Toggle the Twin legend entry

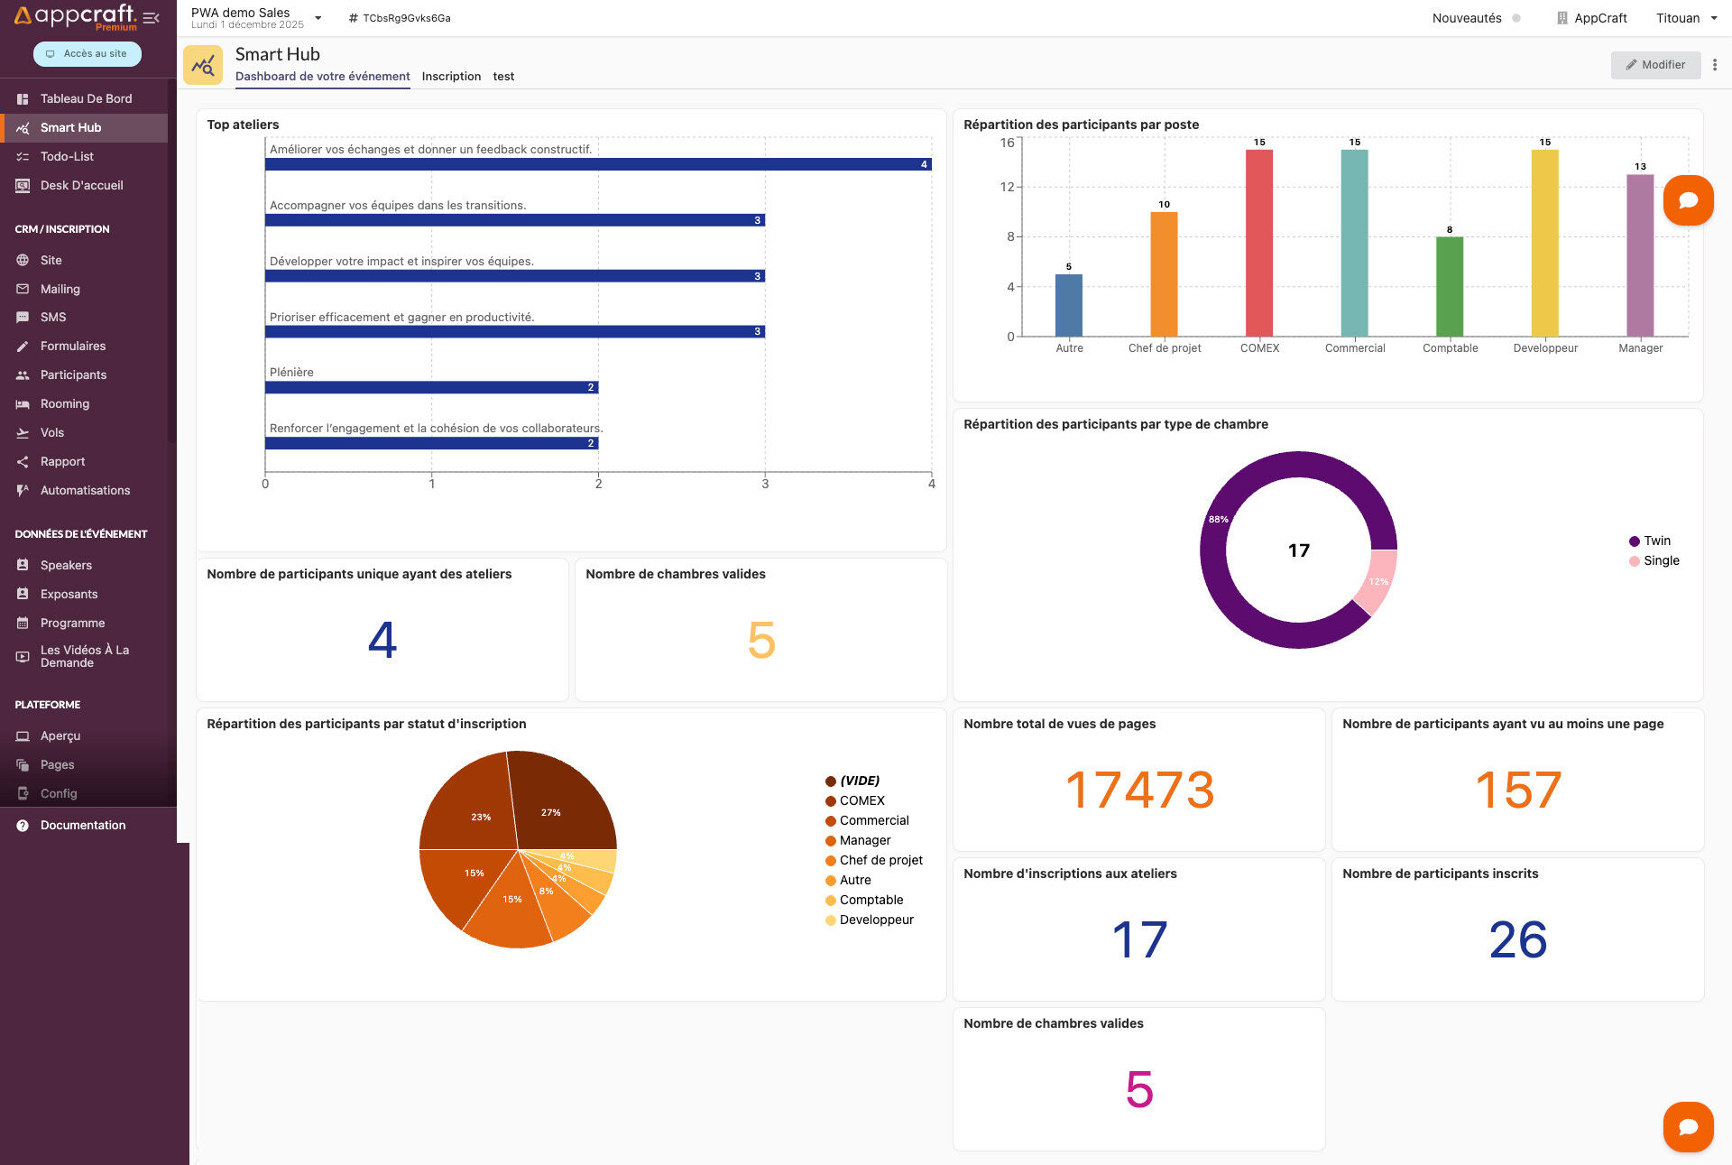1650,541
